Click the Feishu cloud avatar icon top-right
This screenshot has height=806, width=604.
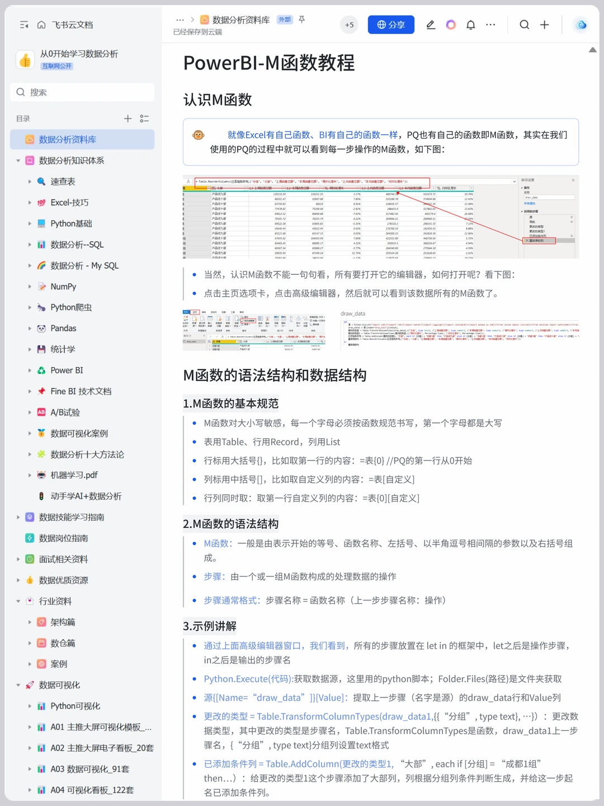581,25
